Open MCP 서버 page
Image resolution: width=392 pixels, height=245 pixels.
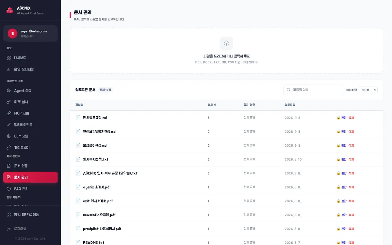point(30,113)
